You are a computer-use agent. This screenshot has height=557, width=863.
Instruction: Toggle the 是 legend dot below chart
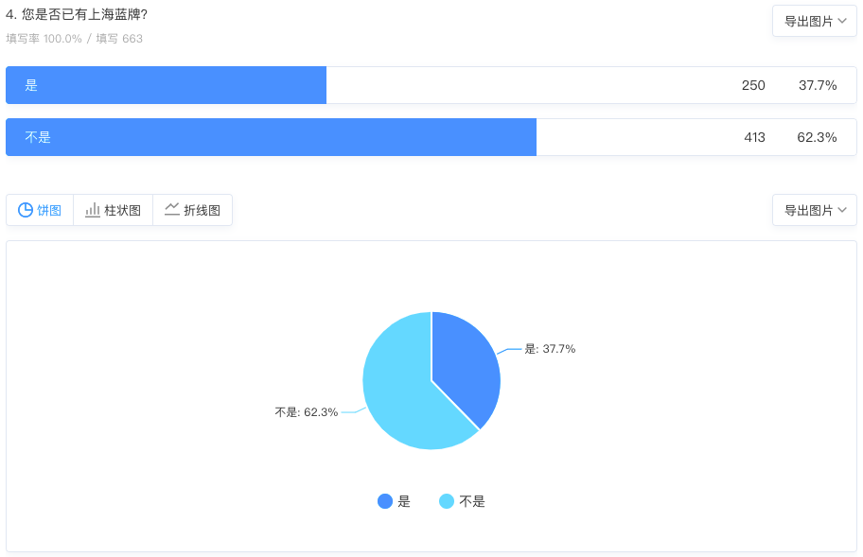click(385, 501)
